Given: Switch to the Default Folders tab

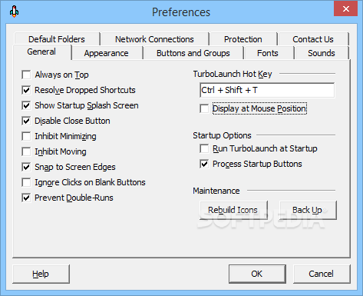Looking at the screenshot, I should (x=57, y=39).
